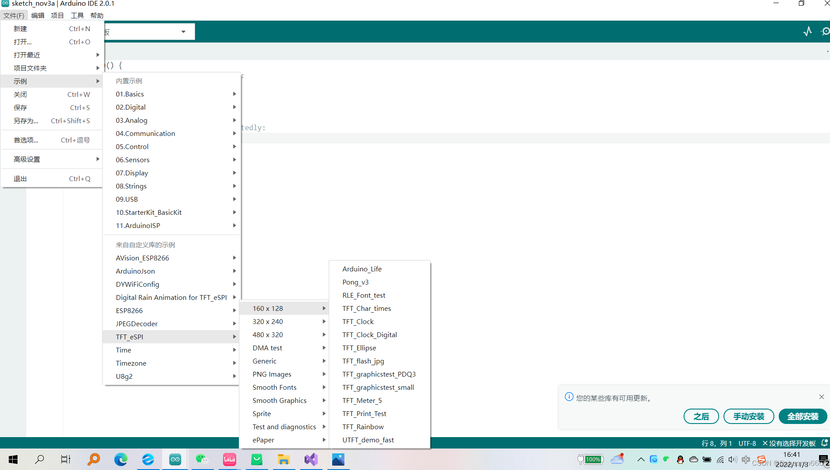Image resolution: width=830 pixels, height=470 pixels.
Task: Click UTF-8 encoding in status bar
Action: [x=747, y=443]
